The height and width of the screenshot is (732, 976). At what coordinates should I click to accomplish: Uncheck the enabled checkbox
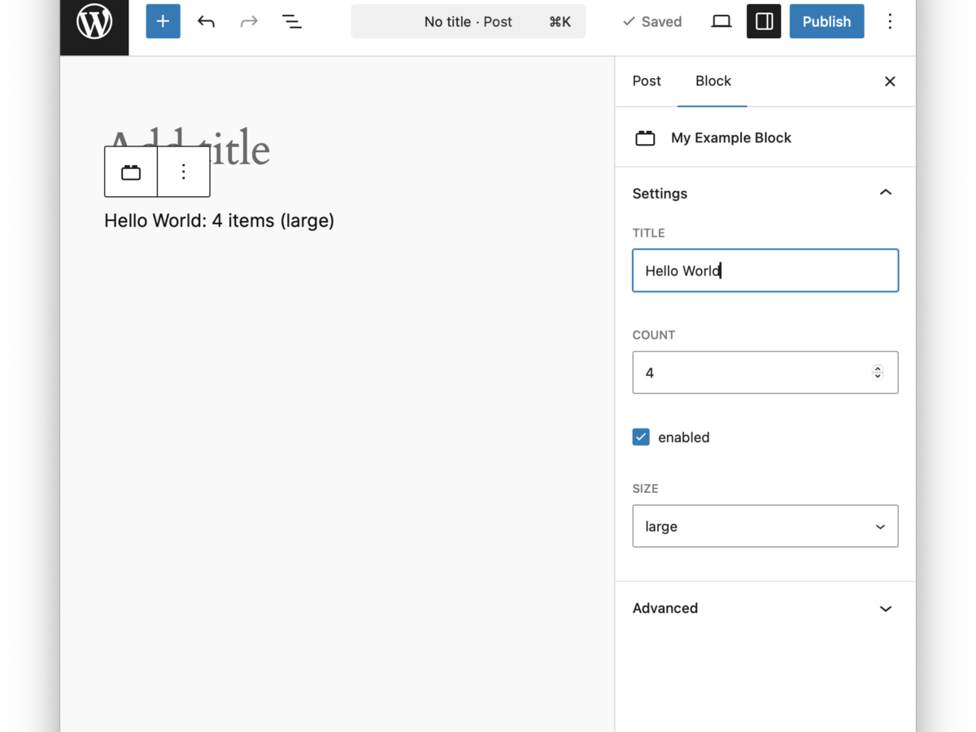point(641,437)
